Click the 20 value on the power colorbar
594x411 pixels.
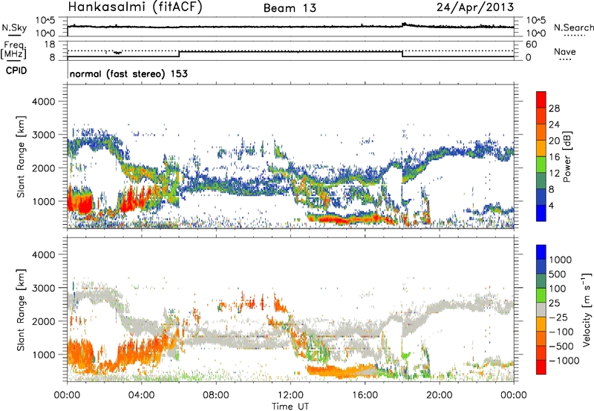pyautogui.click(x=554, y=141)
